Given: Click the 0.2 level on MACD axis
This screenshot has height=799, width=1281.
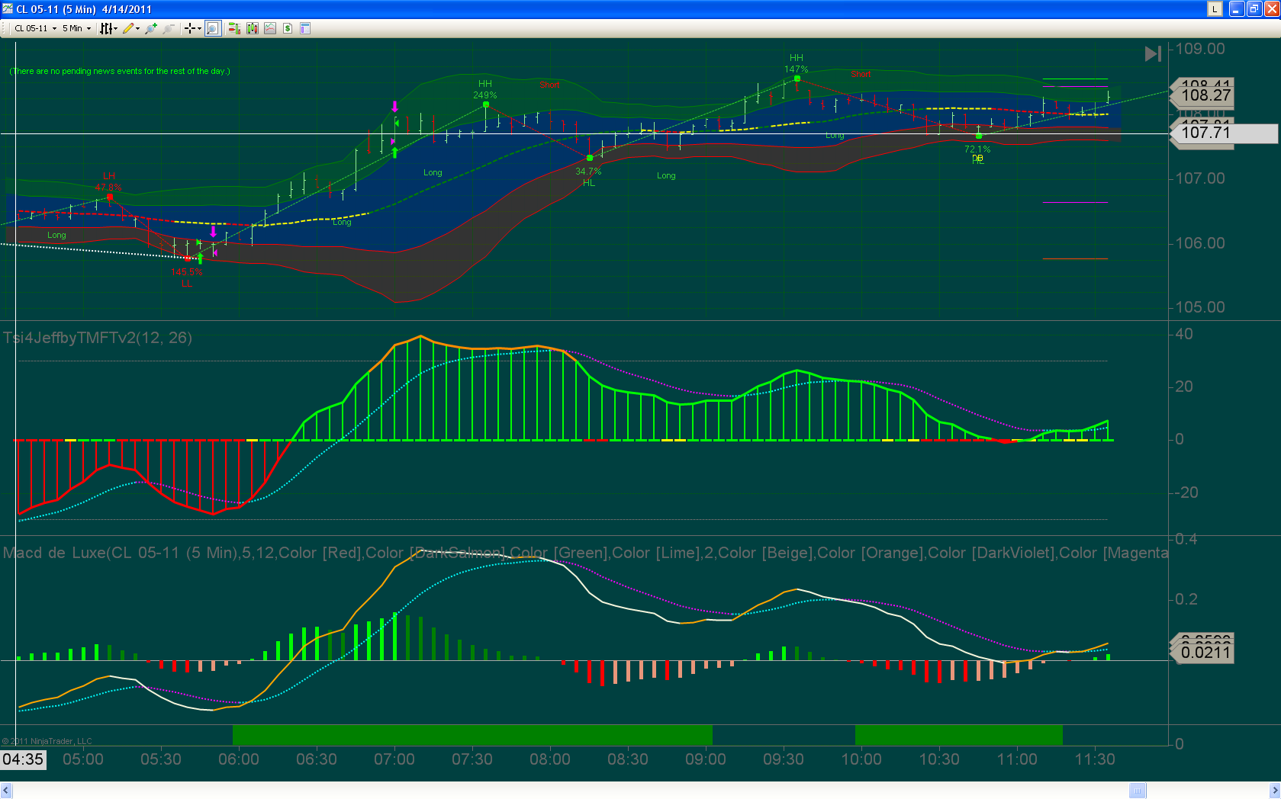Looking at the screenshot, I should click(1186, 599).
